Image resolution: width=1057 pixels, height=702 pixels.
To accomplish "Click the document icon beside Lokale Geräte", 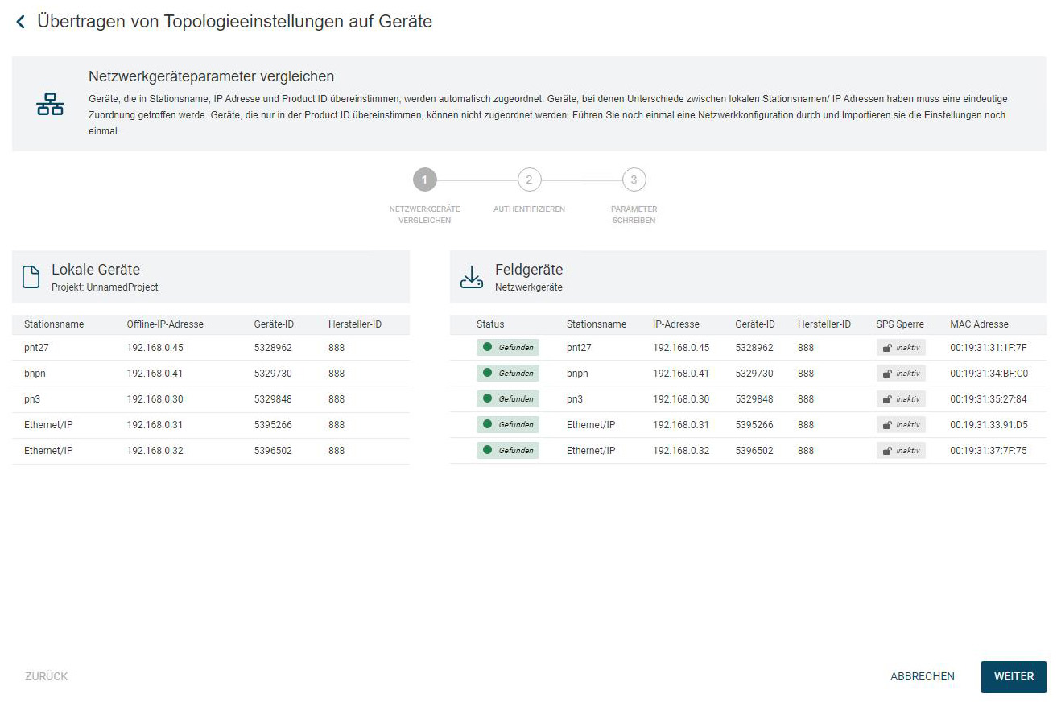I will pos(31,277).
